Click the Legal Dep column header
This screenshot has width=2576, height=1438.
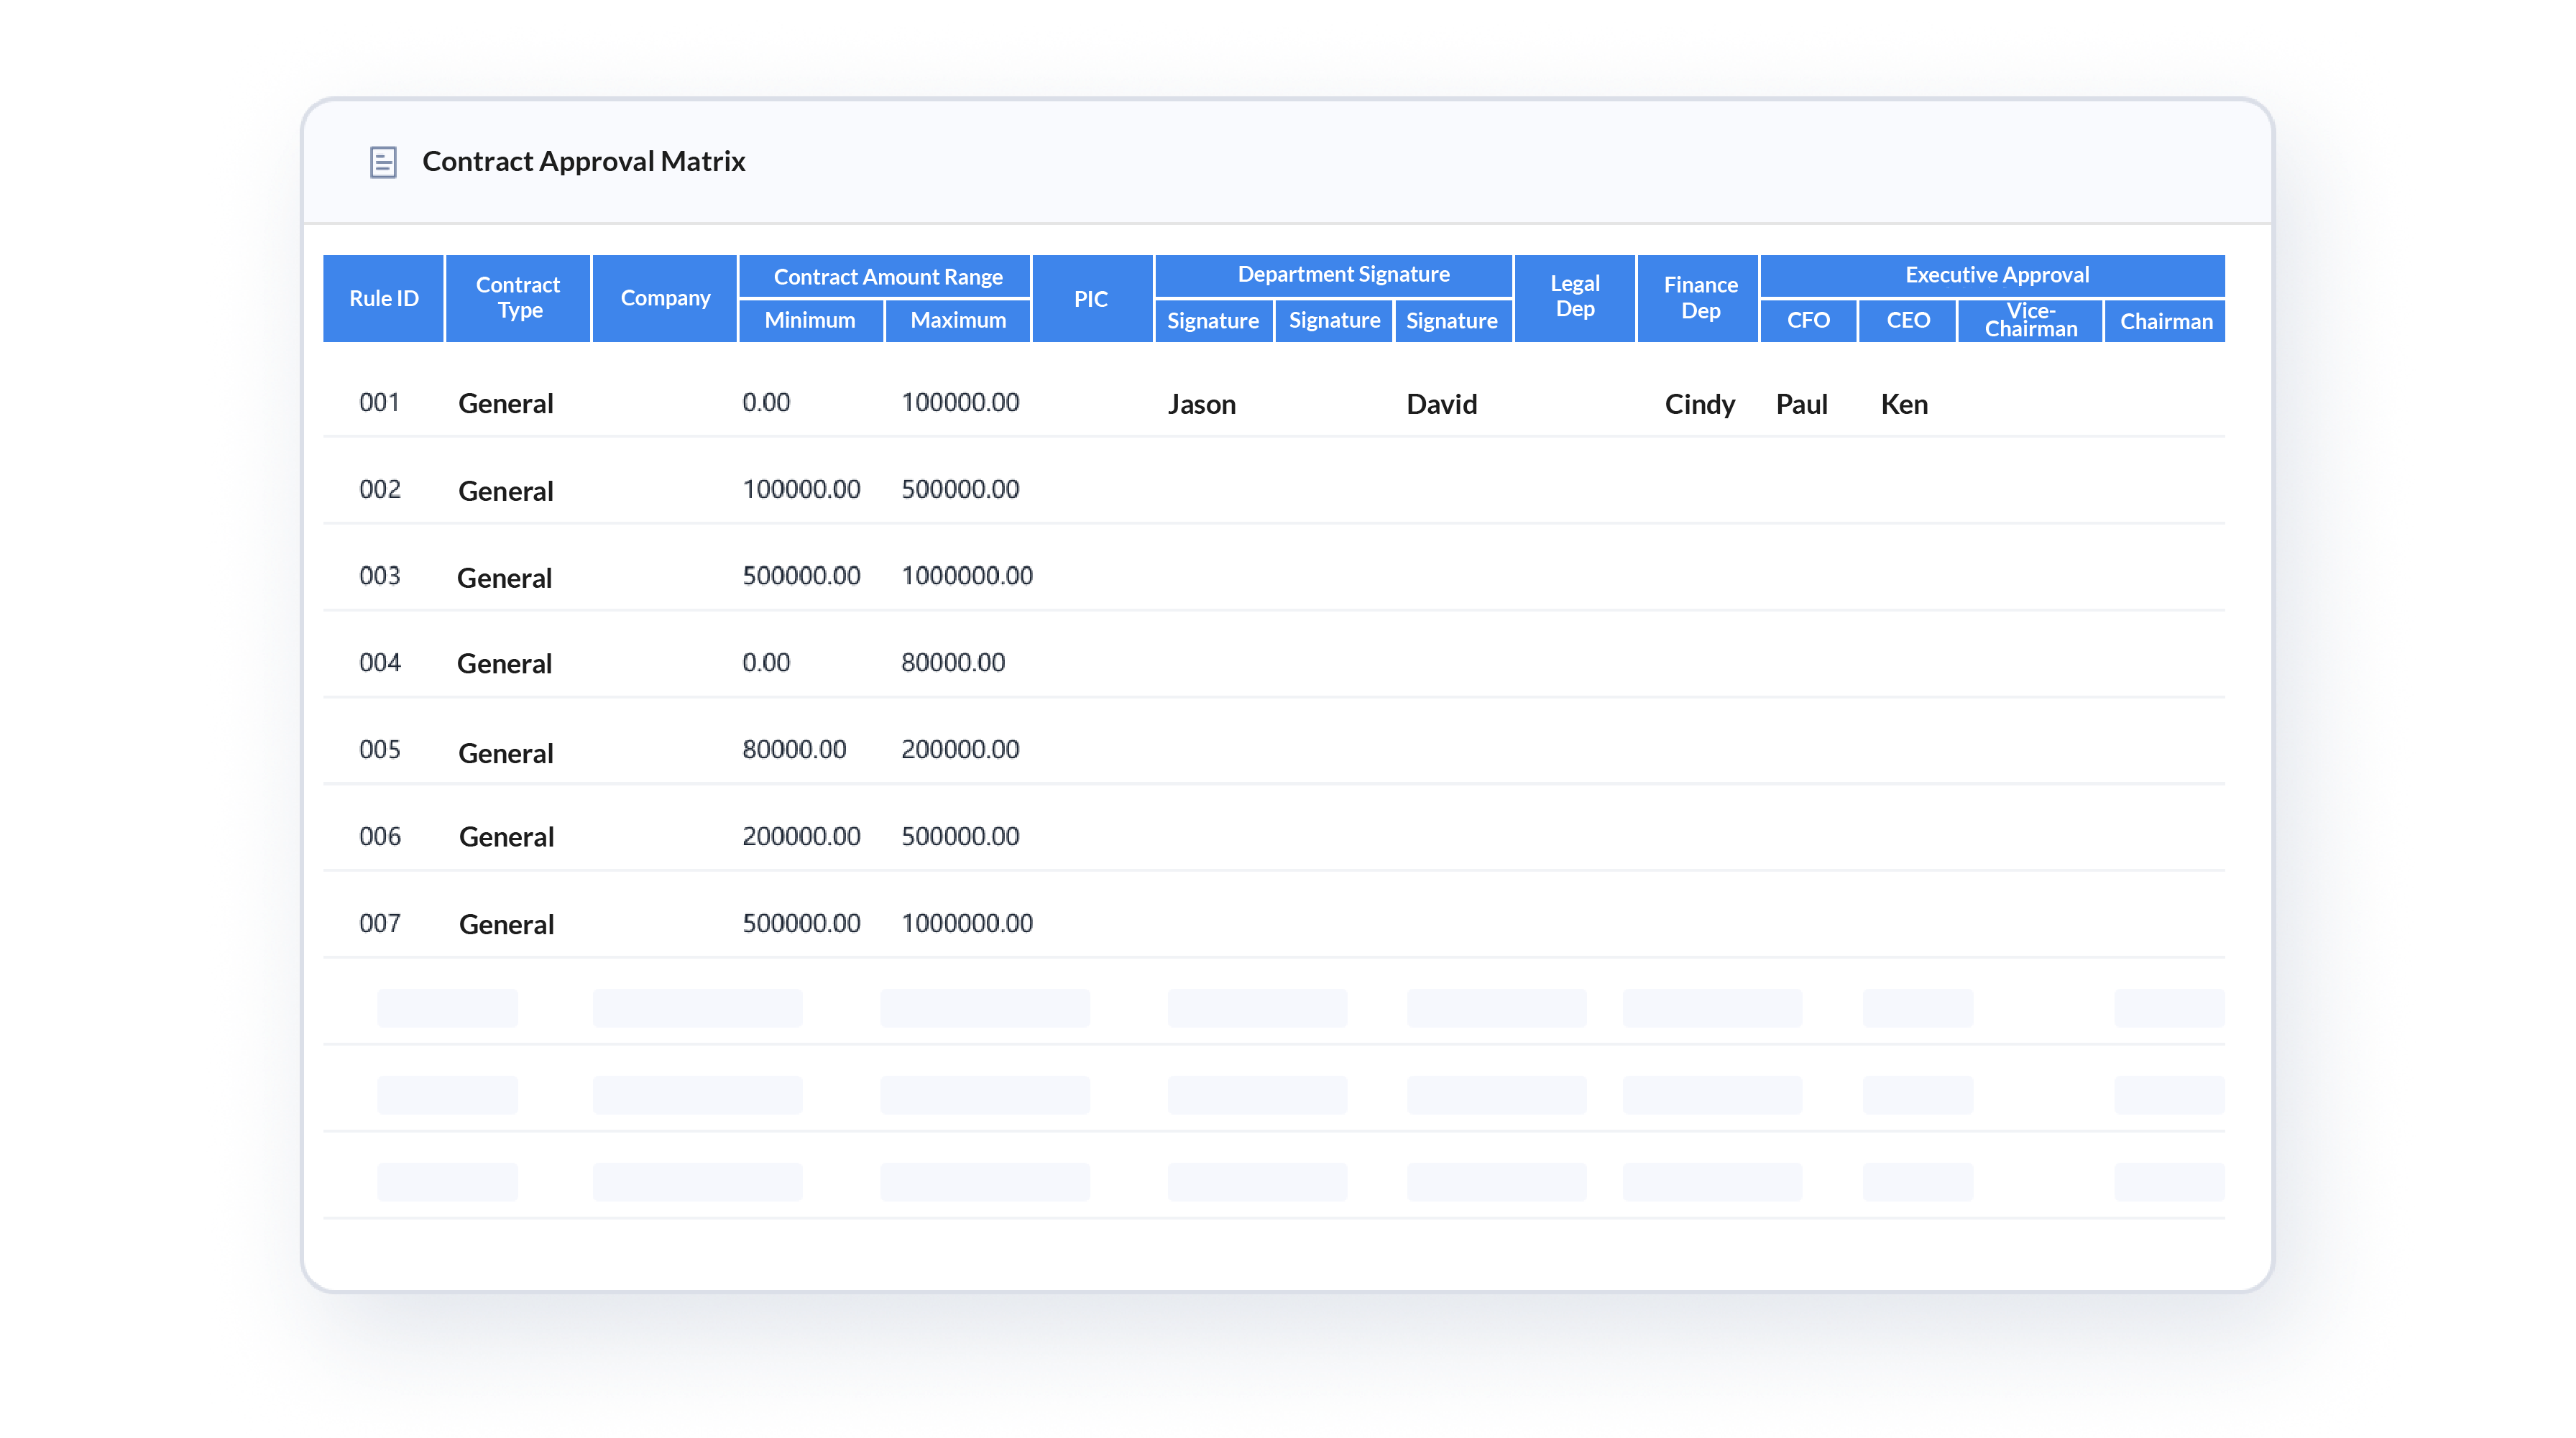[x=1571, y=295]
